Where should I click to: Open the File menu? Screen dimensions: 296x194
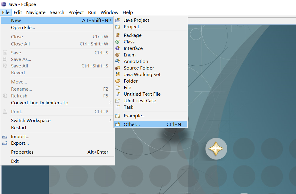point(6,12)
